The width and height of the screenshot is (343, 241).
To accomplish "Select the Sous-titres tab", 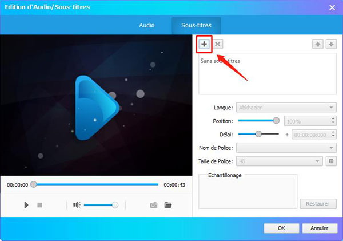I will [x=196, y=26].
